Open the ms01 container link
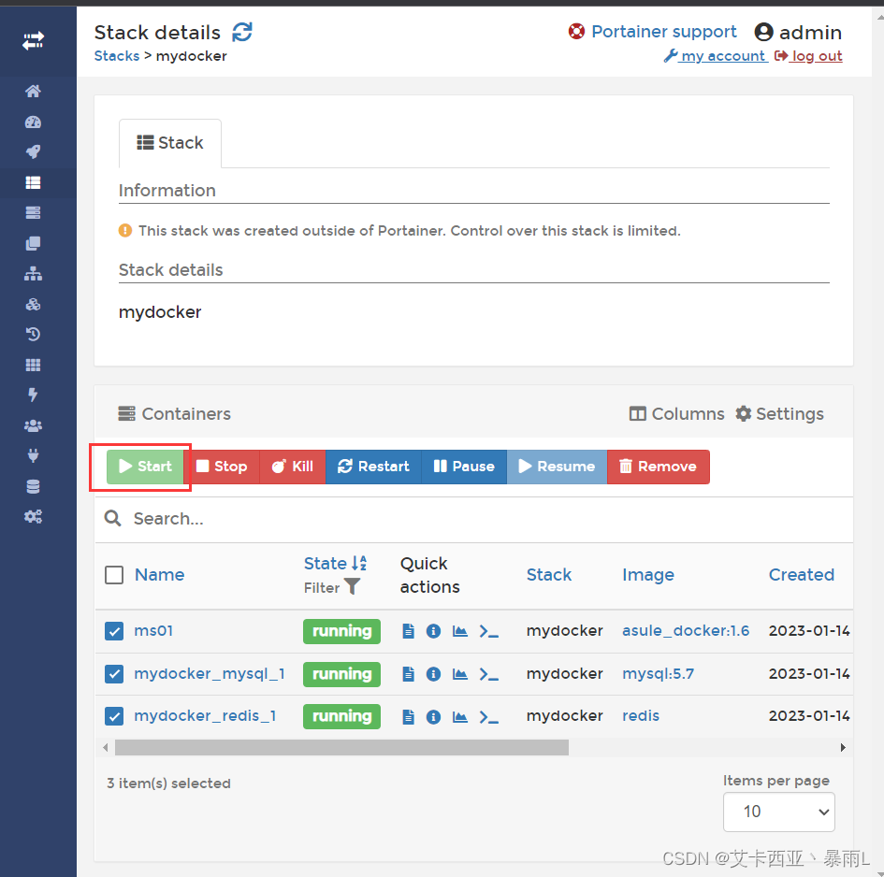Image resolution: width=884 pixels, height=877 pixels. pyautogui.click(x=153, y=631)
